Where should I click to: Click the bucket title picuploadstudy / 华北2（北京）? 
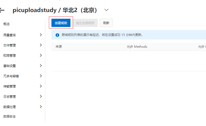(55, 10)
